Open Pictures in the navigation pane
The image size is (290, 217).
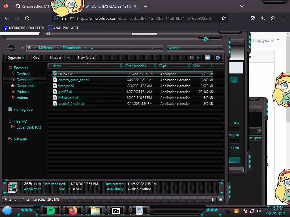tap(23, 92)
